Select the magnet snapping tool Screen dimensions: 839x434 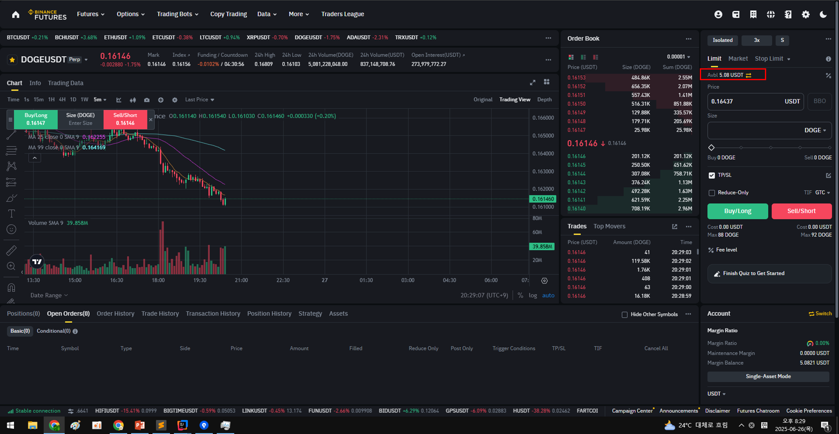11,288
